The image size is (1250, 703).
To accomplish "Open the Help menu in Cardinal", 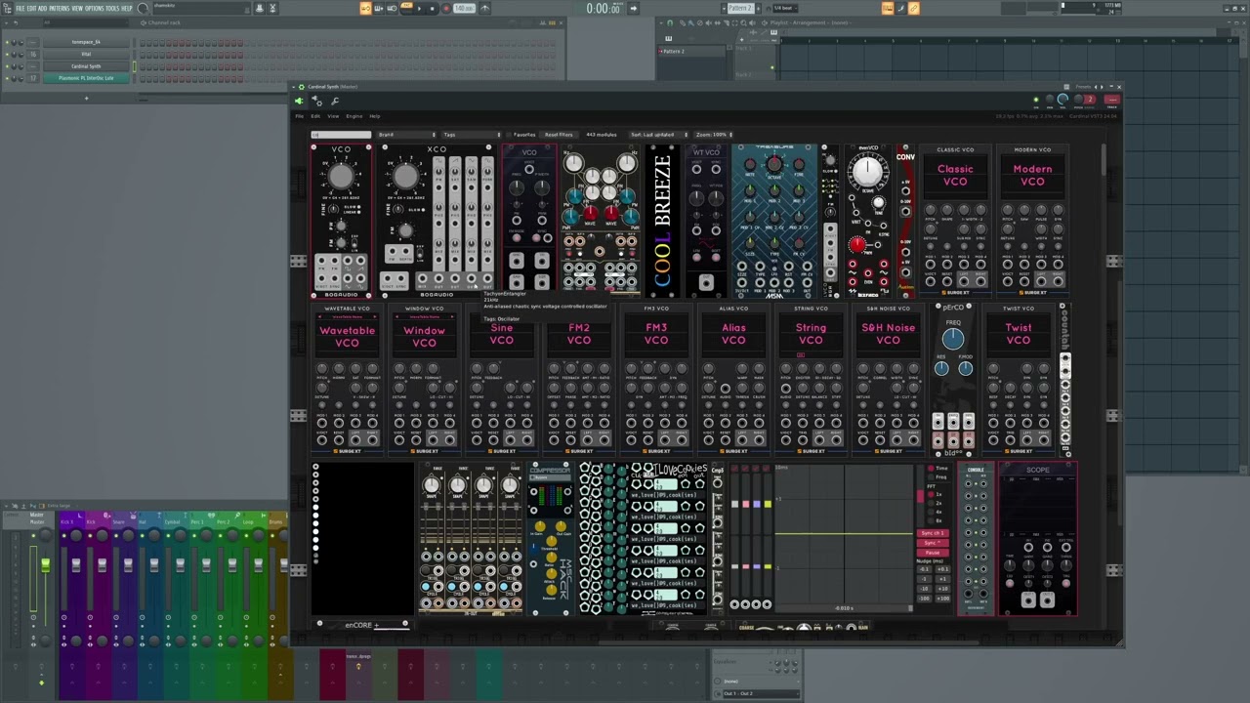I will click(x=375, y=116).
